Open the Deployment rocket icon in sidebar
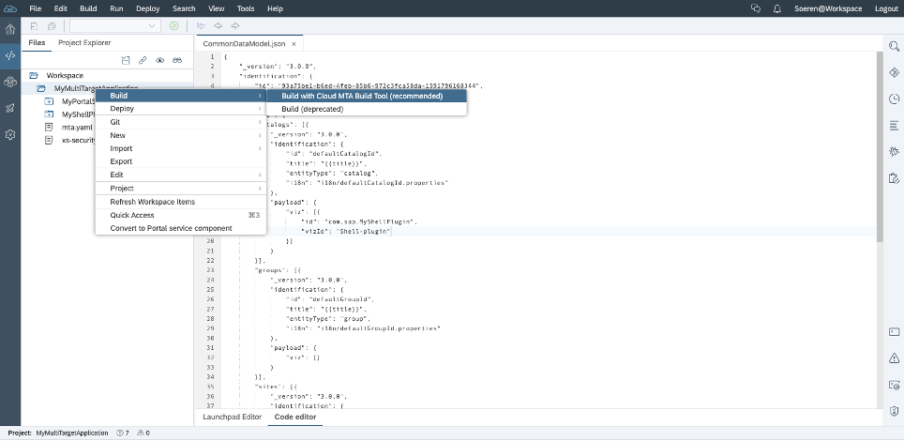Screen dimensions: 904x441 point(9,108)
